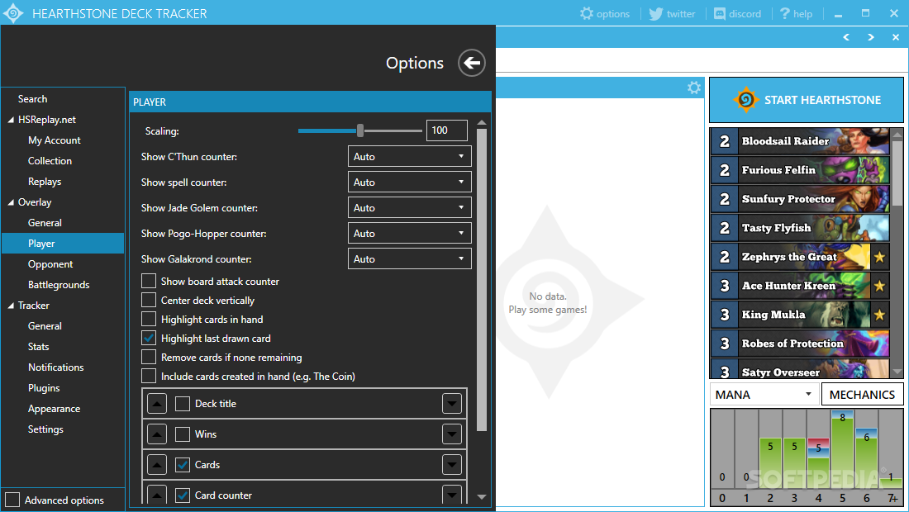Enable Advanced options checkbox
Image resolution: width=909 pixels, height=512 pixels.
tap(12, 500)
